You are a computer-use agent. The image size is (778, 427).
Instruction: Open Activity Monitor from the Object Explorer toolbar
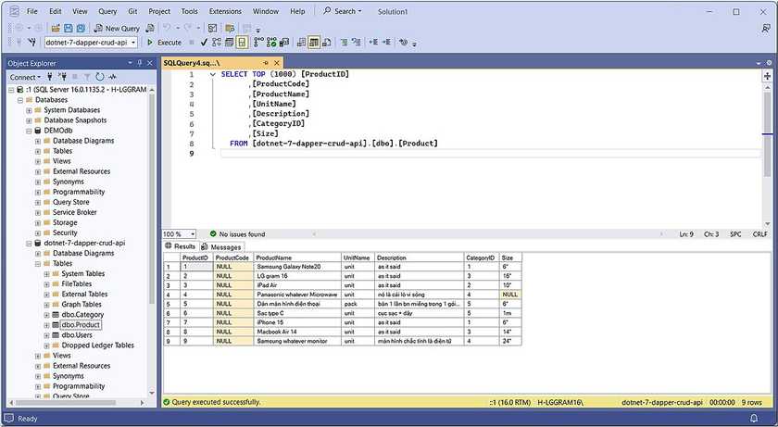(x=113, y=77)
